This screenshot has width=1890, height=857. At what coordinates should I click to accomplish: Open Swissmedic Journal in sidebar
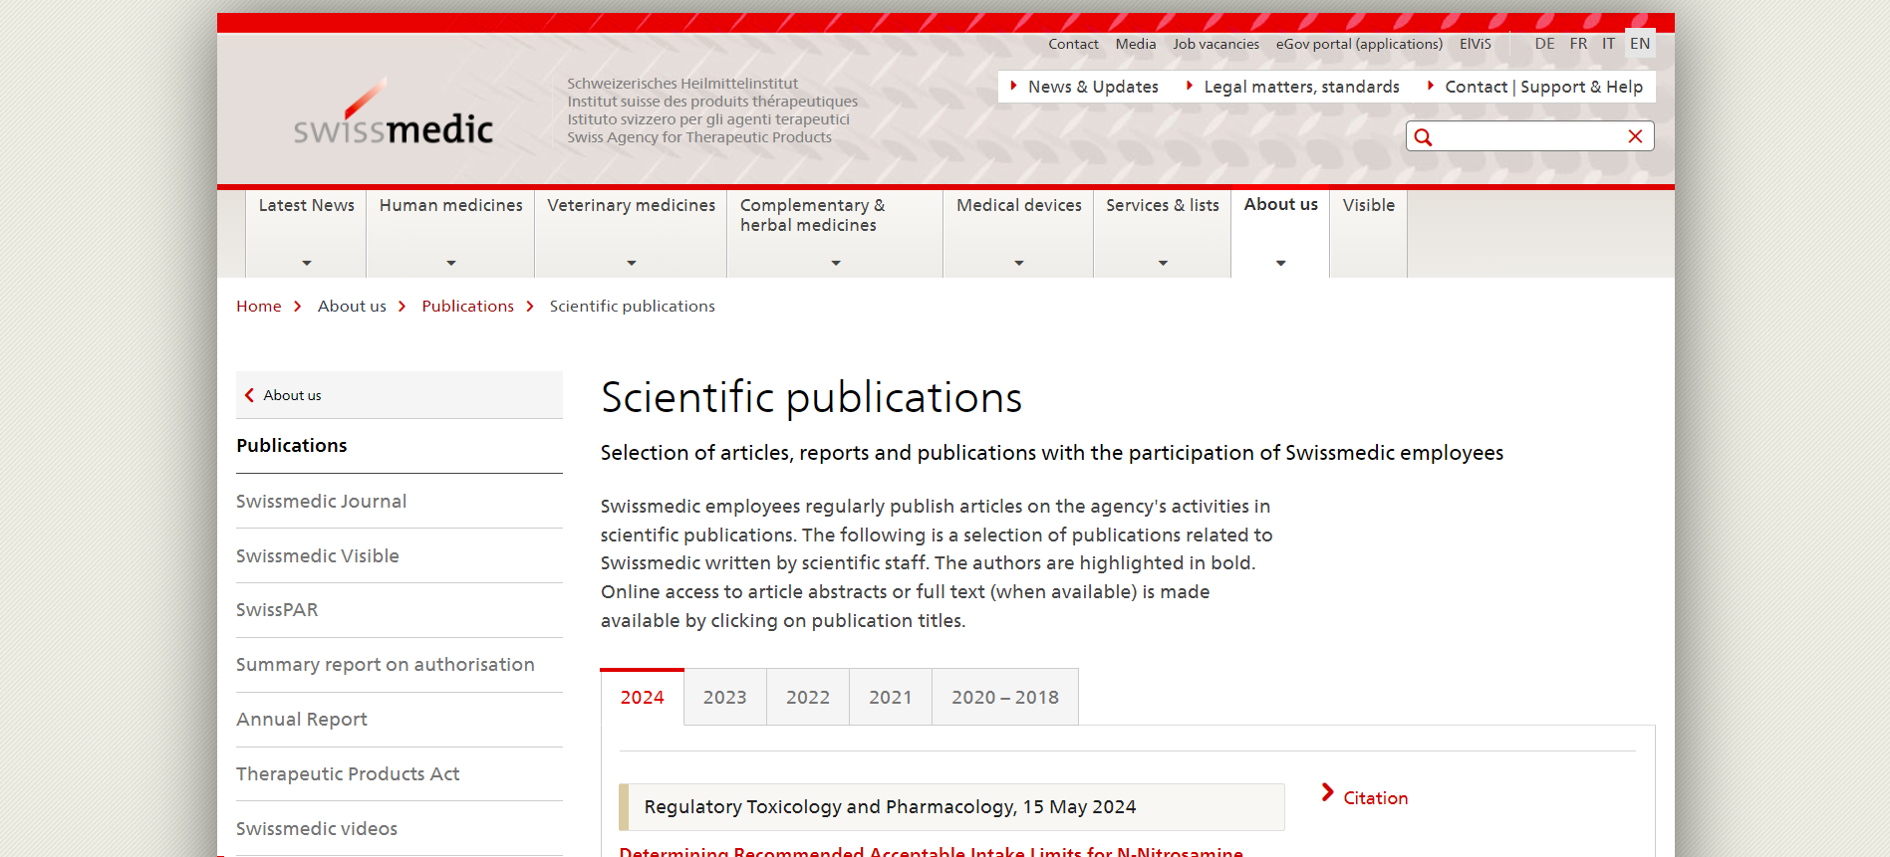click(x=321, y=502)
